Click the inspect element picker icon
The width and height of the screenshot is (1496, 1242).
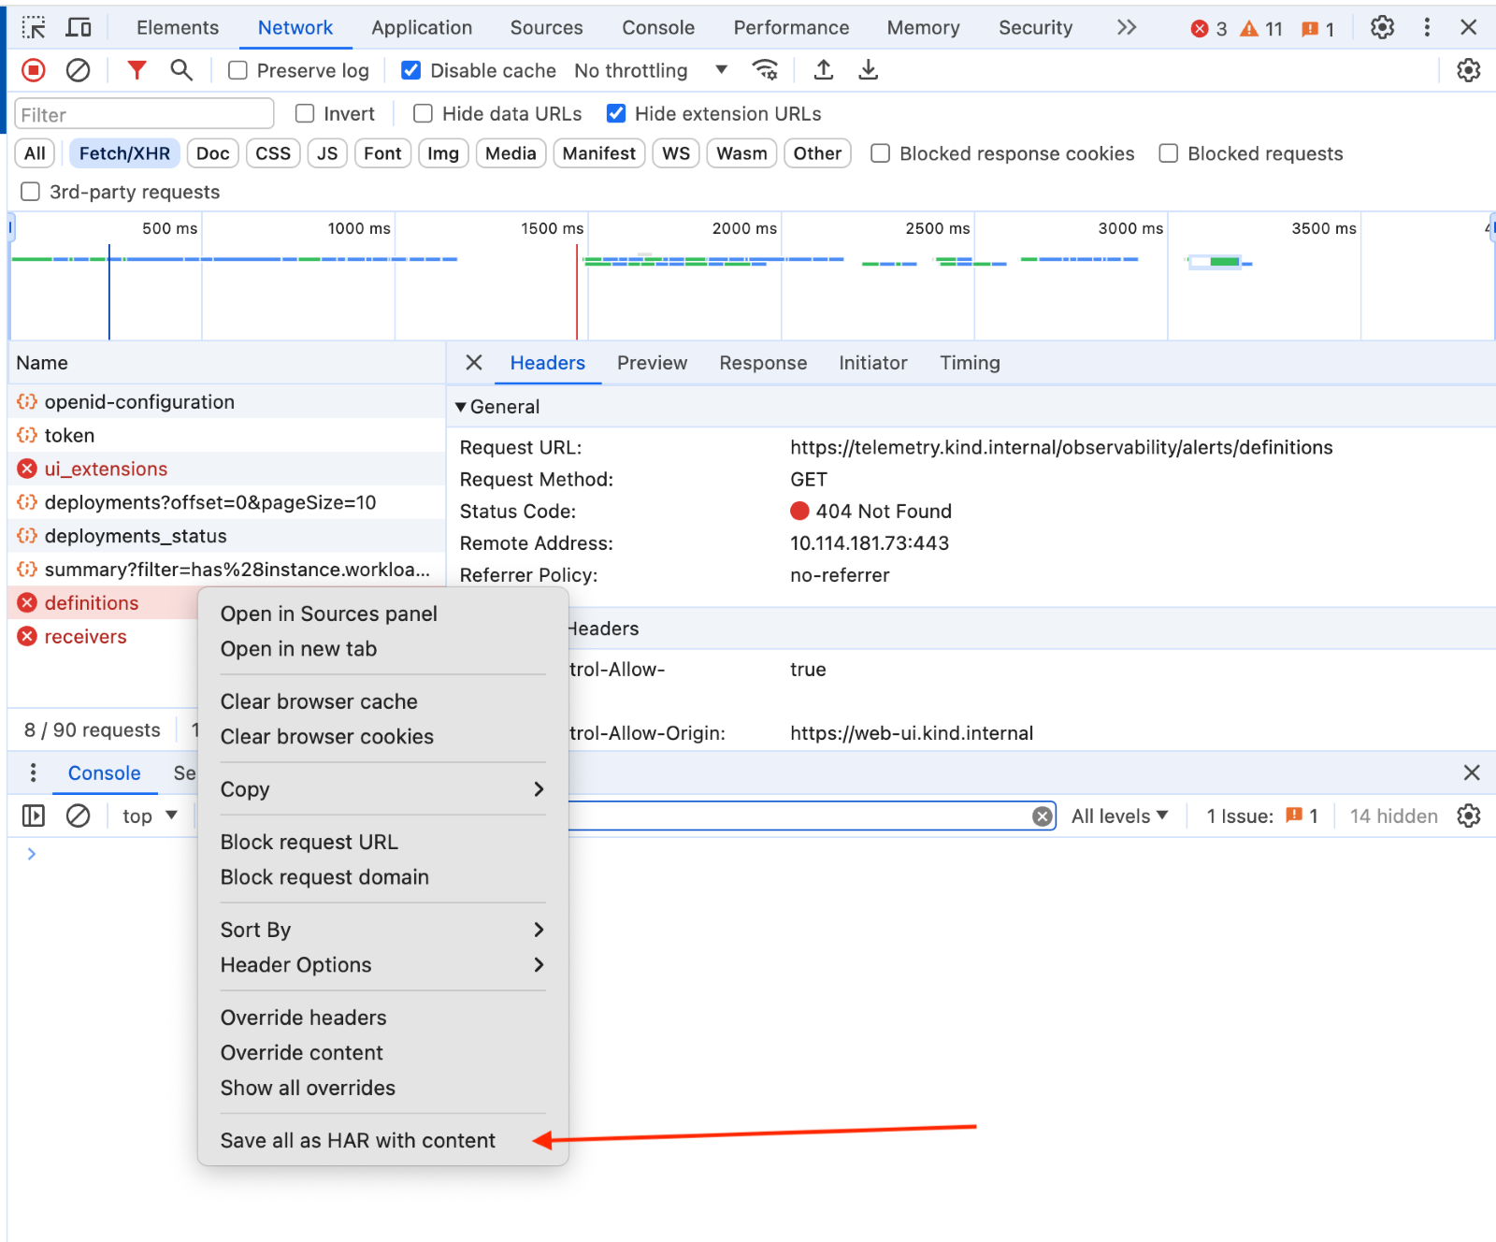click(x=34, y=28)
